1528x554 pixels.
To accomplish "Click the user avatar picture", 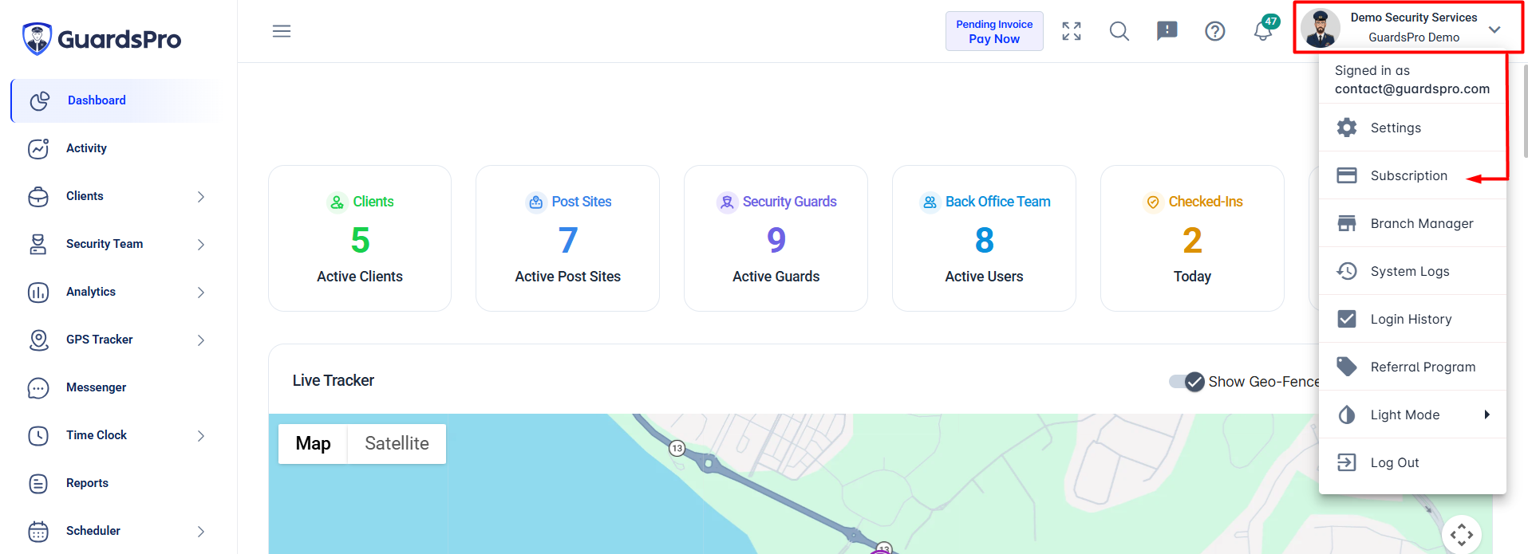I will click(x=1321, y=28).
